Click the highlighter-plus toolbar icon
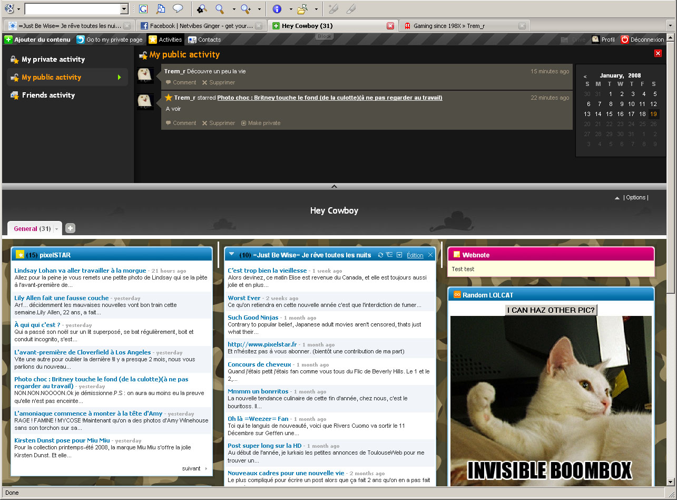This screenshot has width=677, height=500. pyautogui.click(x=332, y=8)
